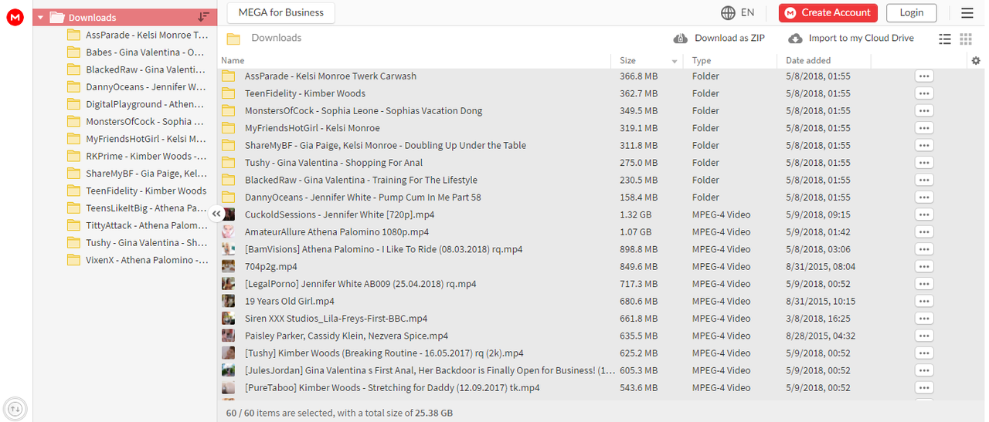
Task: Open the transfers icon at bottom left
Action: tap(15, 408)
